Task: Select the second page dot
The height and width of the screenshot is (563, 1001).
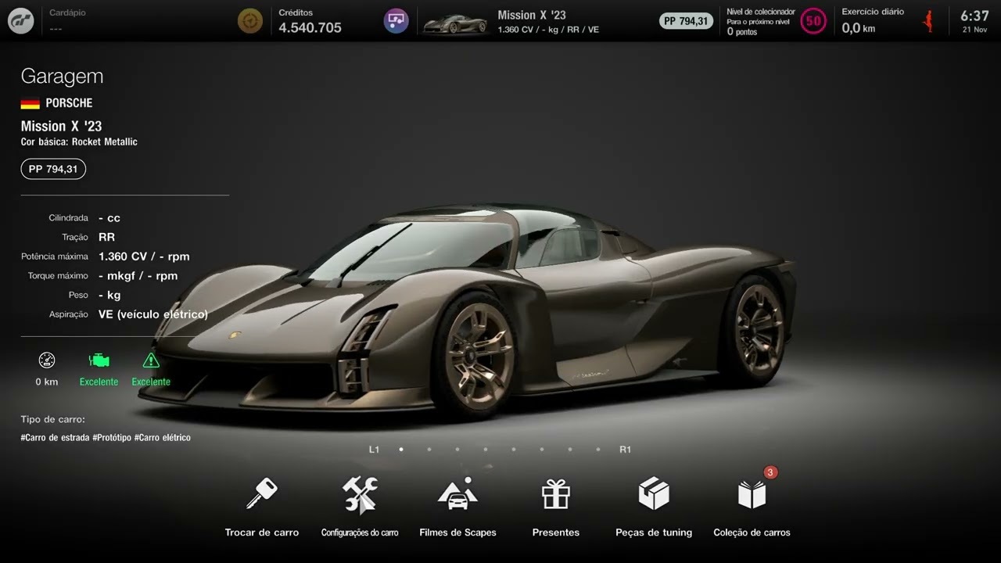Action: pyautogui.click(x=429, y=450)
